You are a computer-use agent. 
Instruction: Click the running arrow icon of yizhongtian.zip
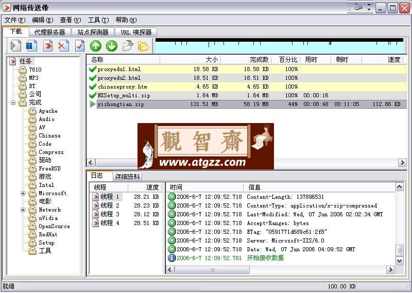tap(93, 105)
